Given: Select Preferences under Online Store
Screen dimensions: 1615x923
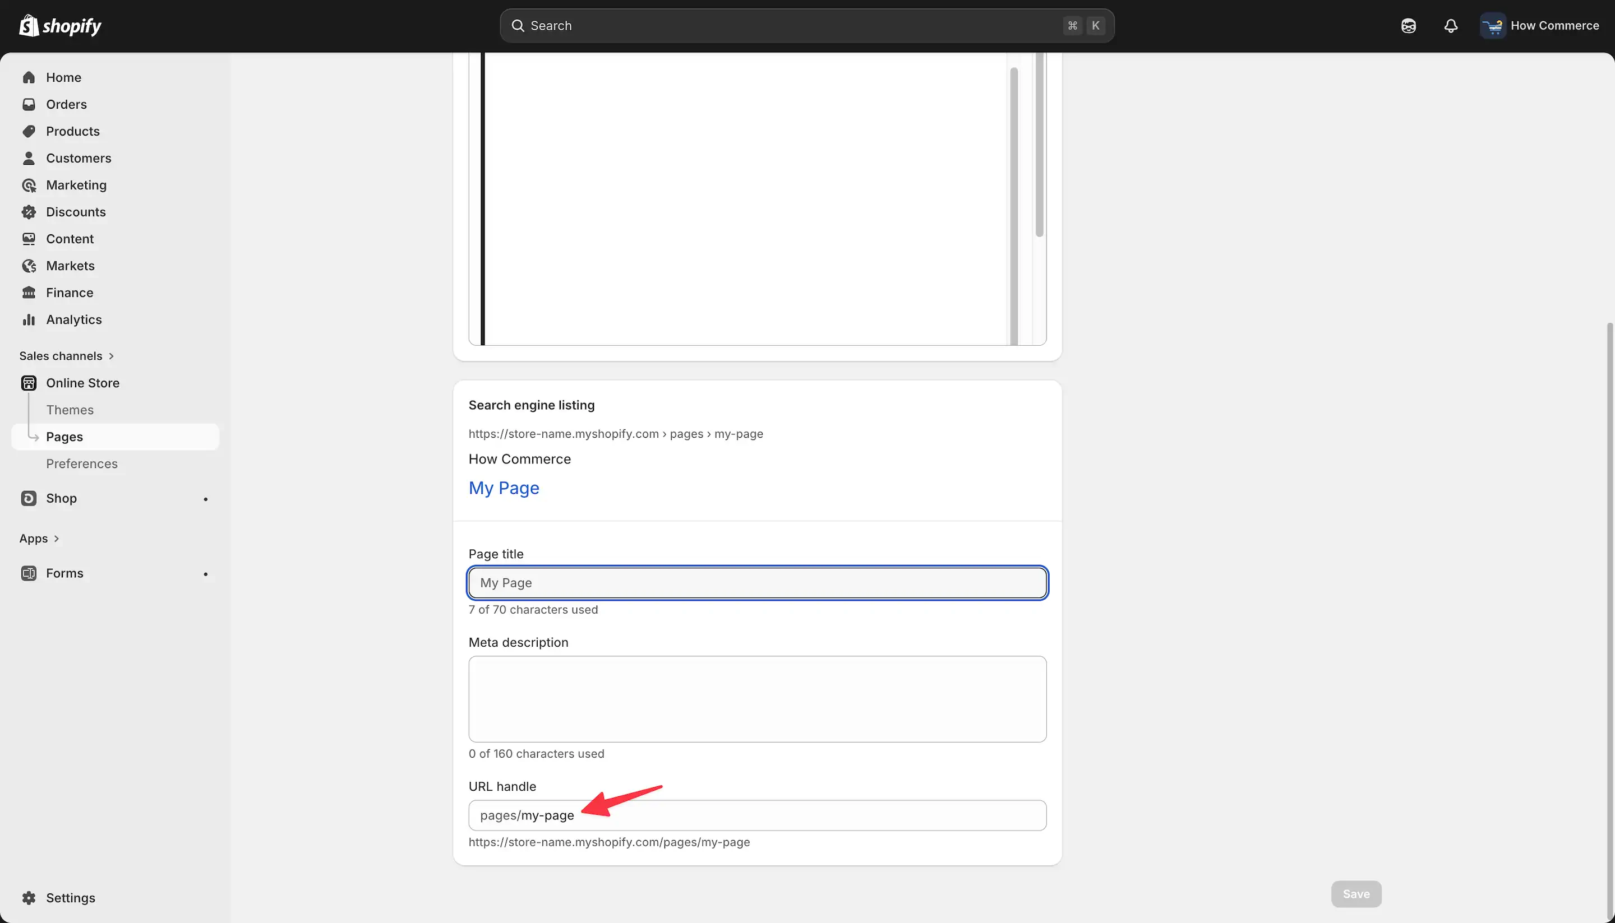Looking at the screenshot, I should (x=82, y=464).
